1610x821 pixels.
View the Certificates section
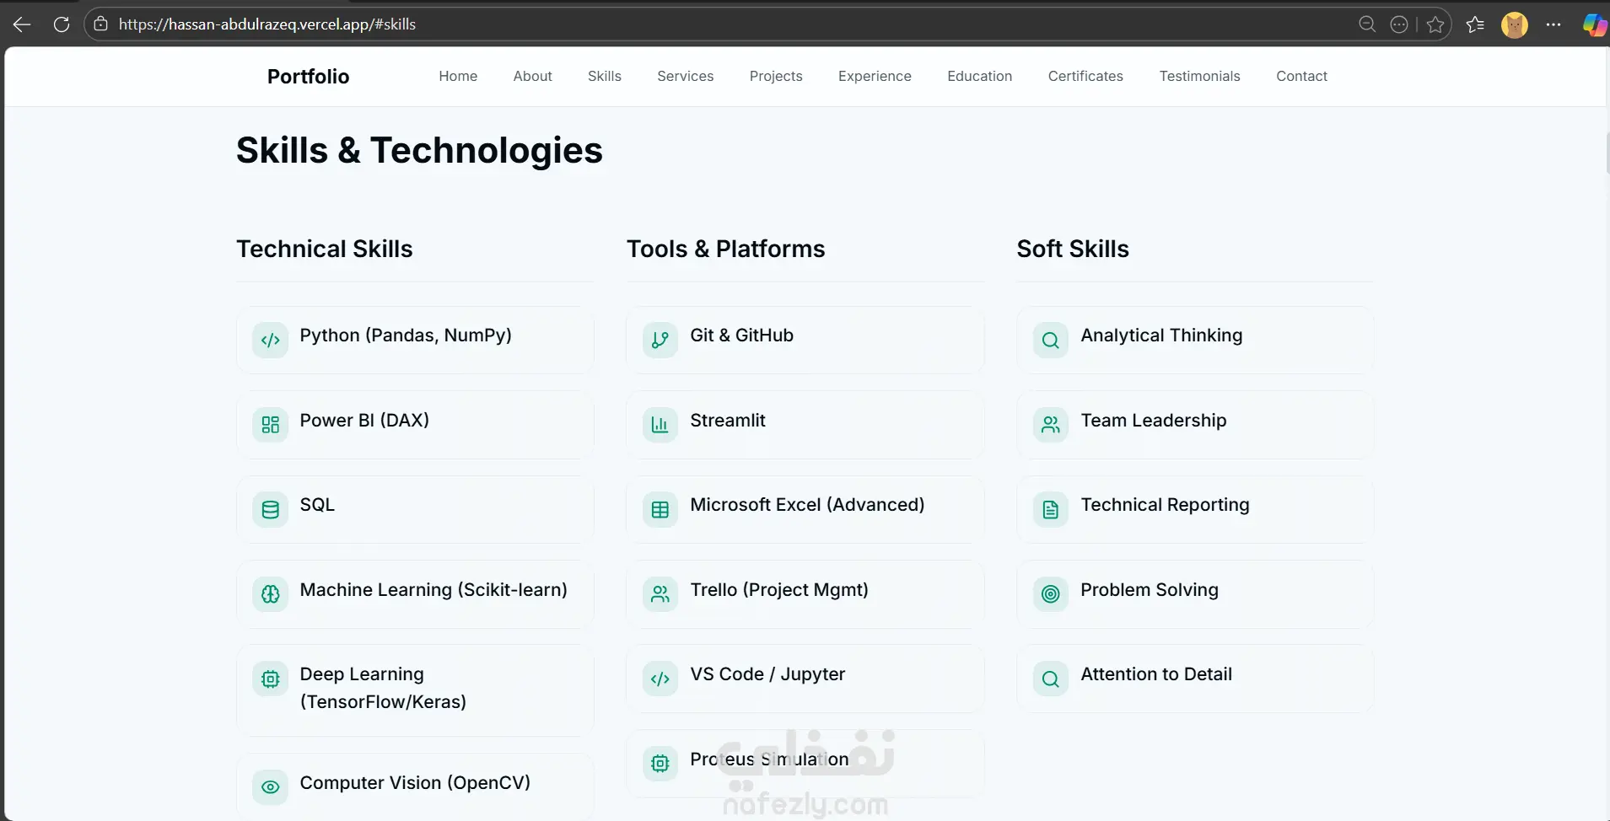1085,76
